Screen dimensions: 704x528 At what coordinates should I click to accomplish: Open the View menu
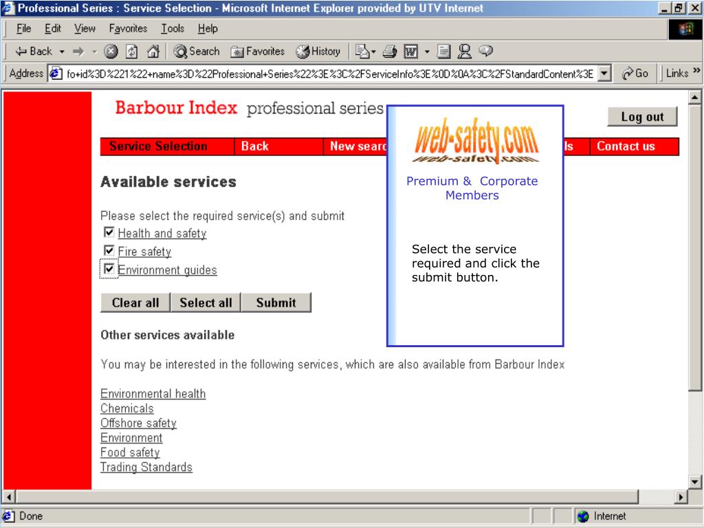point(85,29)
